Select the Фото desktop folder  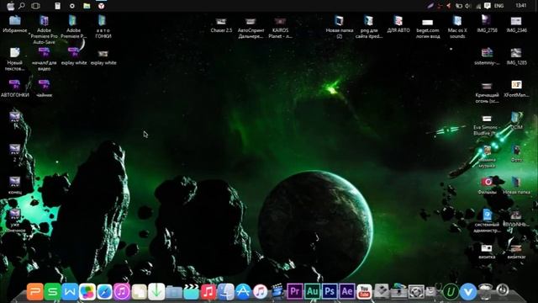(x=516, y=153)
